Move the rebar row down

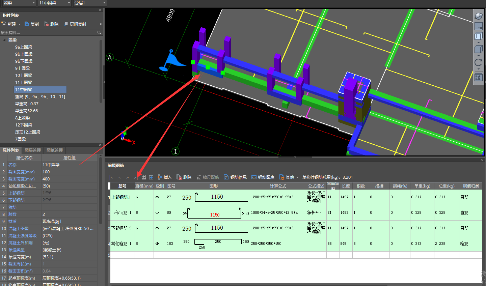[151, 177]
